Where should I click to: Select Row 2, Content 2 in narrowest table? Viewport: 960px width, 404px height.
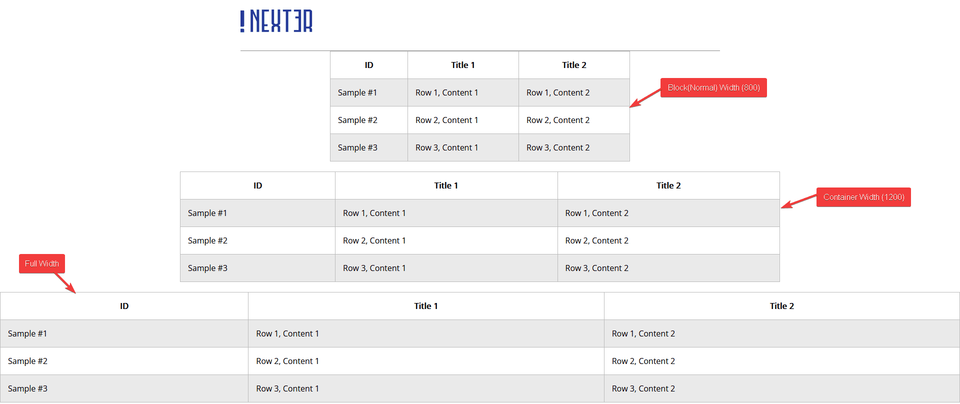click(574, 120)
